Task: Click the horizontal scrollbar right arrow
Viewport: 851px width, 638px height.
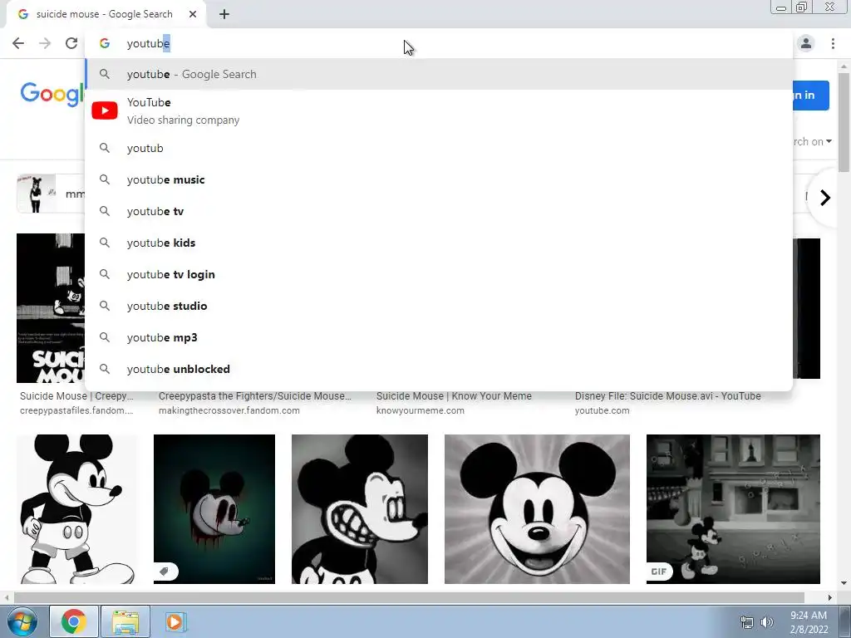Action: coord(830,597)
